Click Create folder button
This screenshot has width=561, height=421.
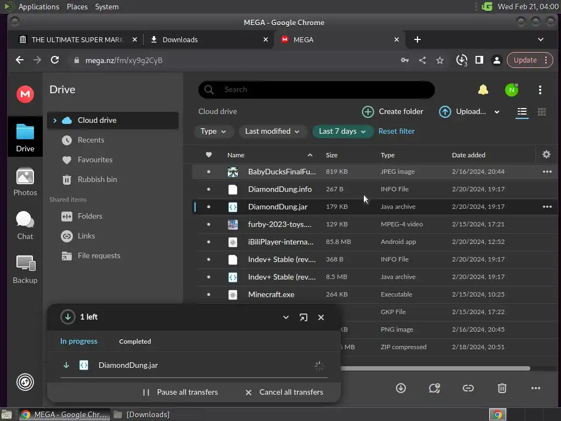point(392,112)
